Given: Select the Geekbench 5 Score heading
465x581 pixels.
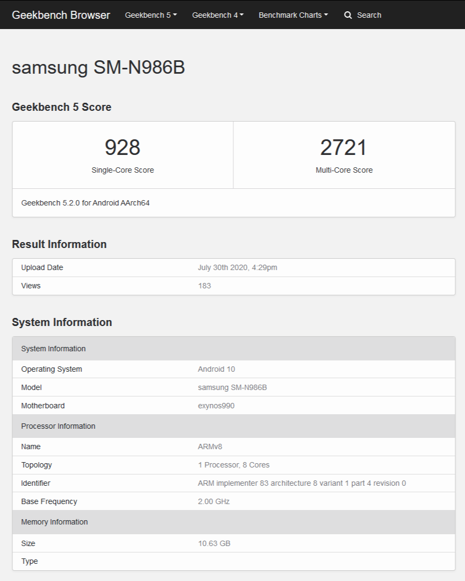Looking at the screenshot, I should [61, 107].
